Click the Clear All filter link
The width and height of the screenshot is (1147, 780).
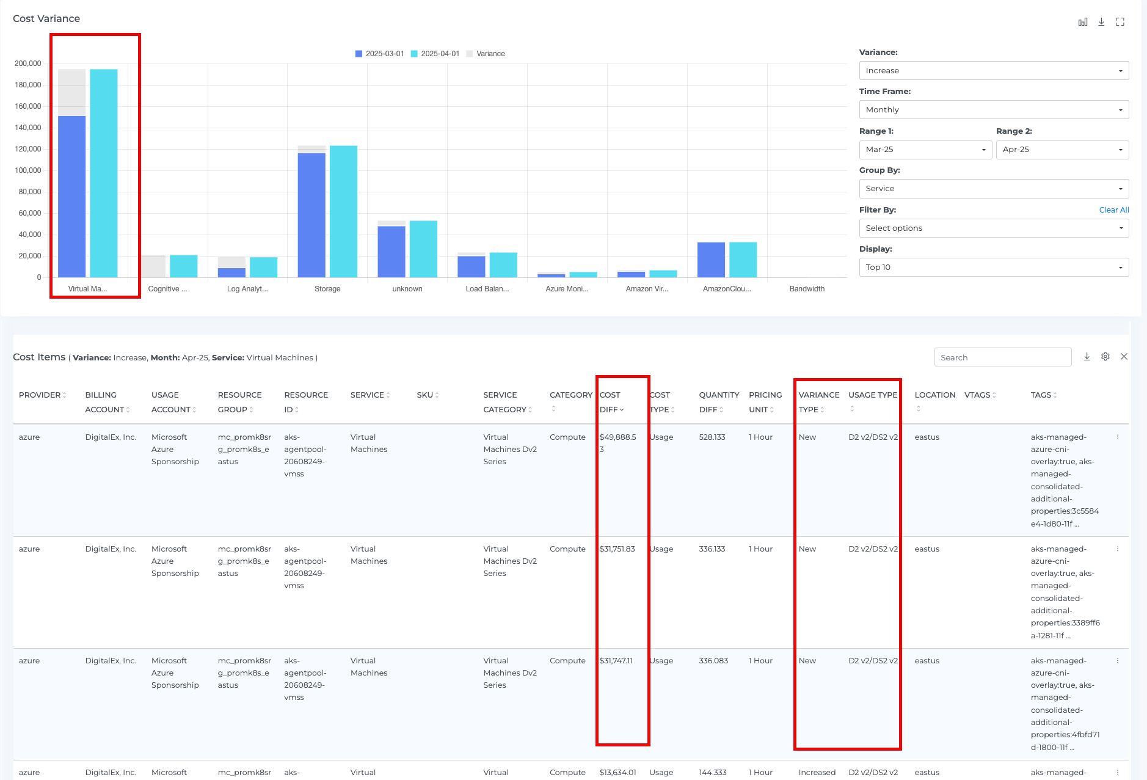(x=1113, y=210)
